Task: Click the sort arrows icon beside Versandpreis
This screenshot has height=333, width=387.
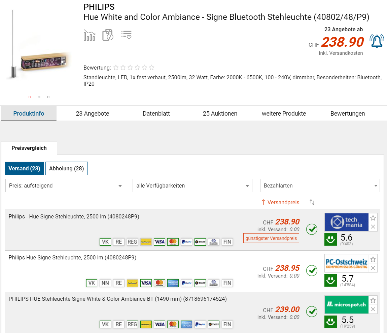Action: 312,202
